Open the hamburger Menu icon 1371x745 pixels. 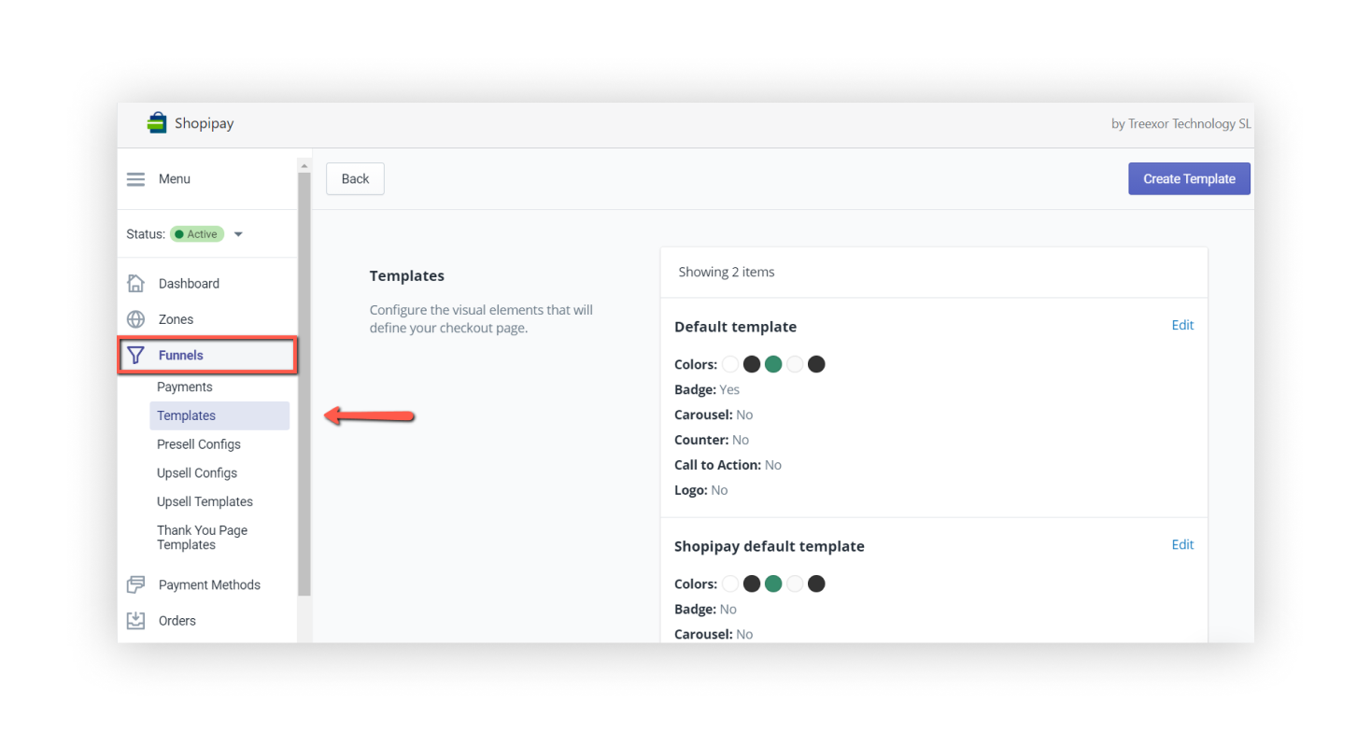tap(136, 179)
